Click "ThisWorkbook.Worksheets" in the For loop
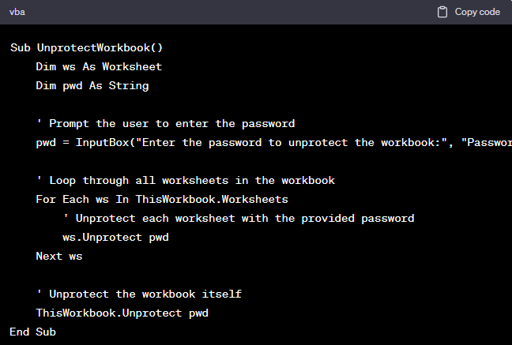The width and height of the screenshot is (512, 345). [212, 199]
